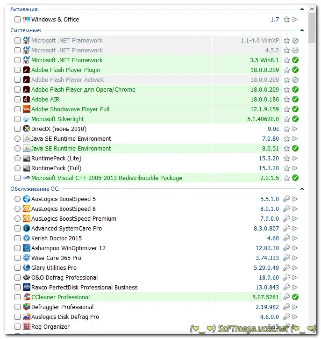Click play arrow for RuntimePack (Full)

(295, 168)
